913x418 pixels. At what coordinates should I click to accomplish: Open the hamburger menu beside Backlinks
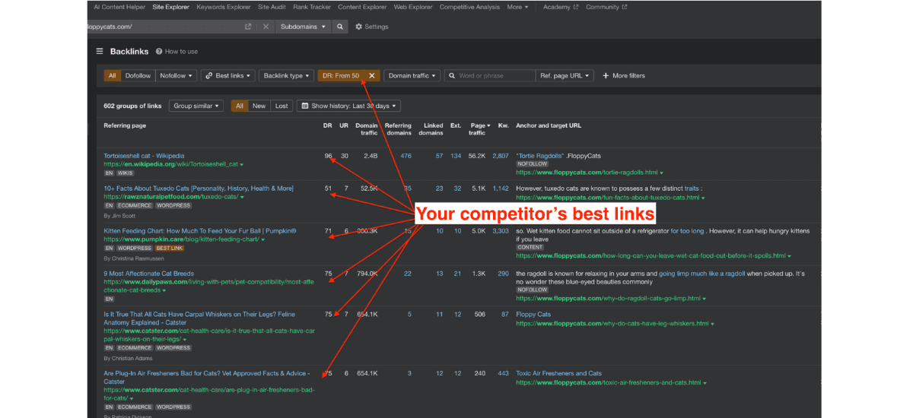tap(100, 52)
